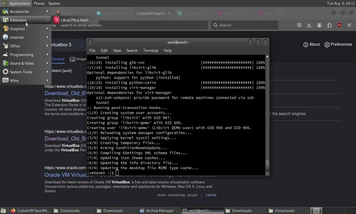Open terminal View menu
The image size is (356, 214).
click(x=117, y=50)
